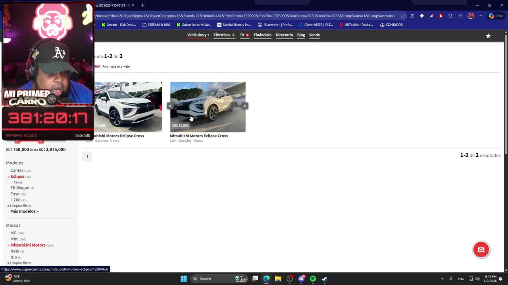Open the Blog page
The image size is (508, 285).
(x=301, y=35)
